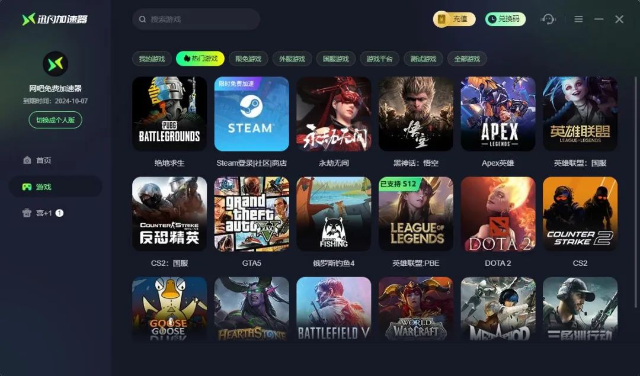Select the Steam game tile
Image resolution: width=640 pixels, height=376 pixels.
click(251, 114)
